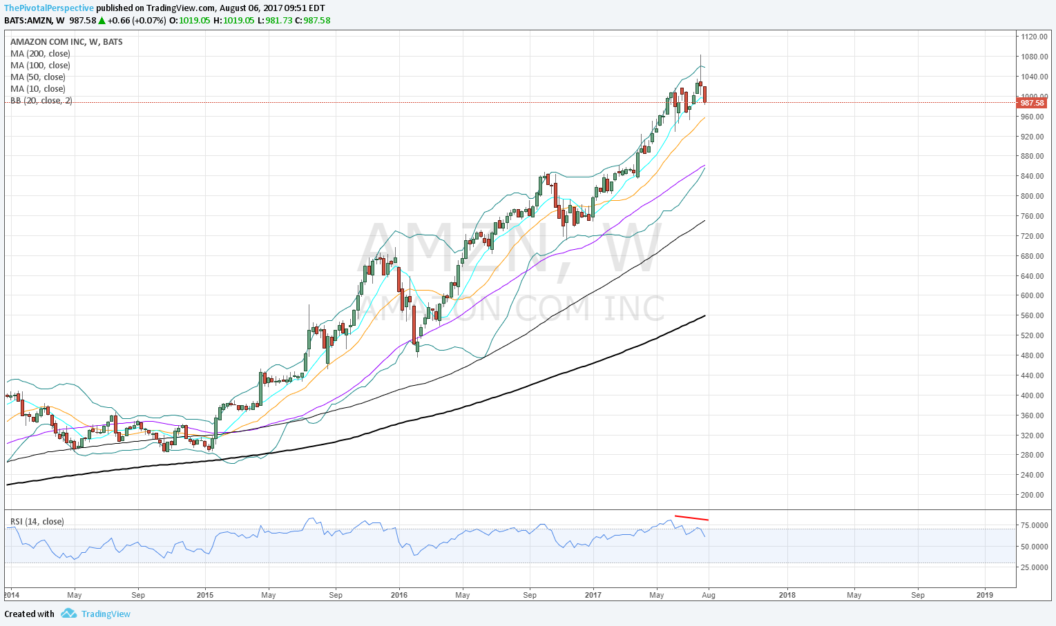The width and height of the screenshot is (1056, 626).
Task: Click the 2017 label on time axis
Action: 593,595
